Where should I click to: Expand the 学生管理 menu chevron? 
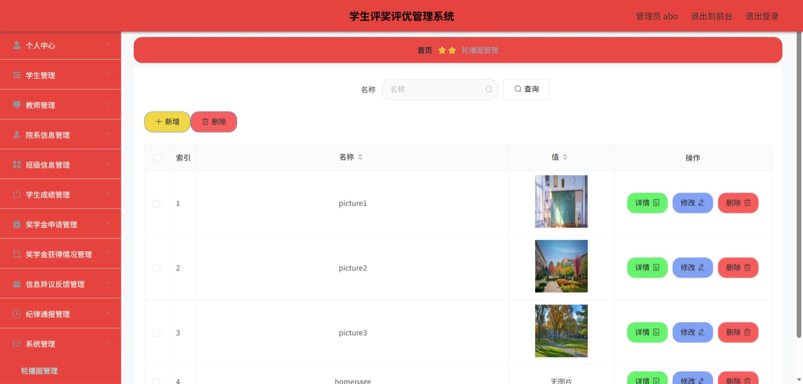coord(108,74)
